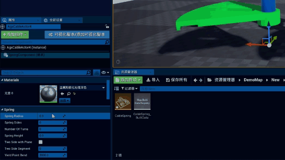This screenshot has width=285, height=160.
Task: Toggle the sources panel list icon
Action: 117,88
